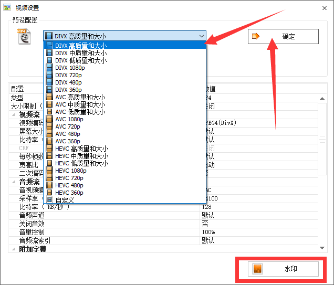Pick the HEVC 480p preset
Screen dimensions: 334x285
click(x=125, y=185)
